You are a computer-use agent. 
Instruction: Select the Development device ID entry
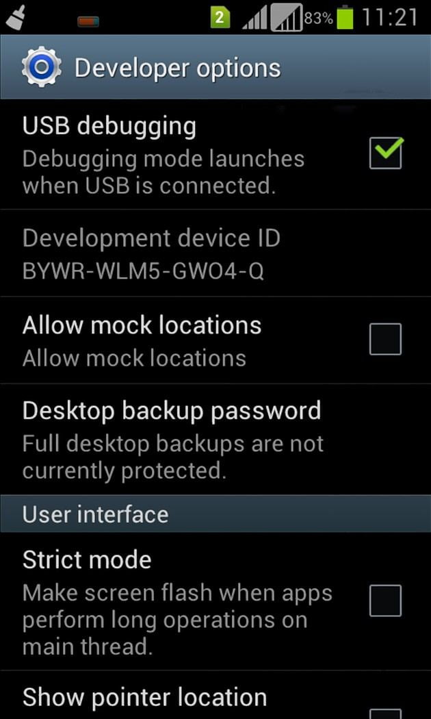(x=215, y=253)
